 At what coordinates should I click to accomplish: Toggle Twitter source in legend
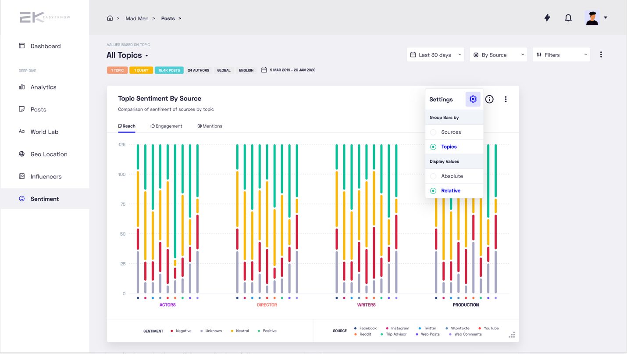[x=427, y=328]
